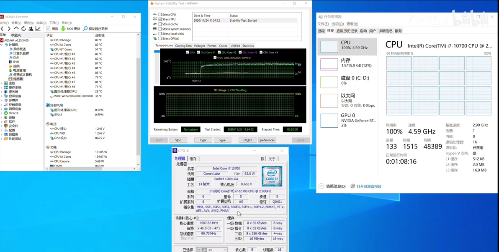
Task: Open the 工具(T) menu in AIDA64
Action: click(54, 23)
